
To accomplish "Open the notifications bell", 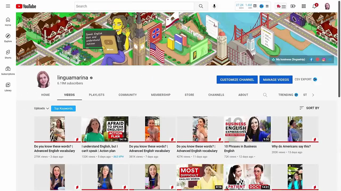I will point(315,6).
